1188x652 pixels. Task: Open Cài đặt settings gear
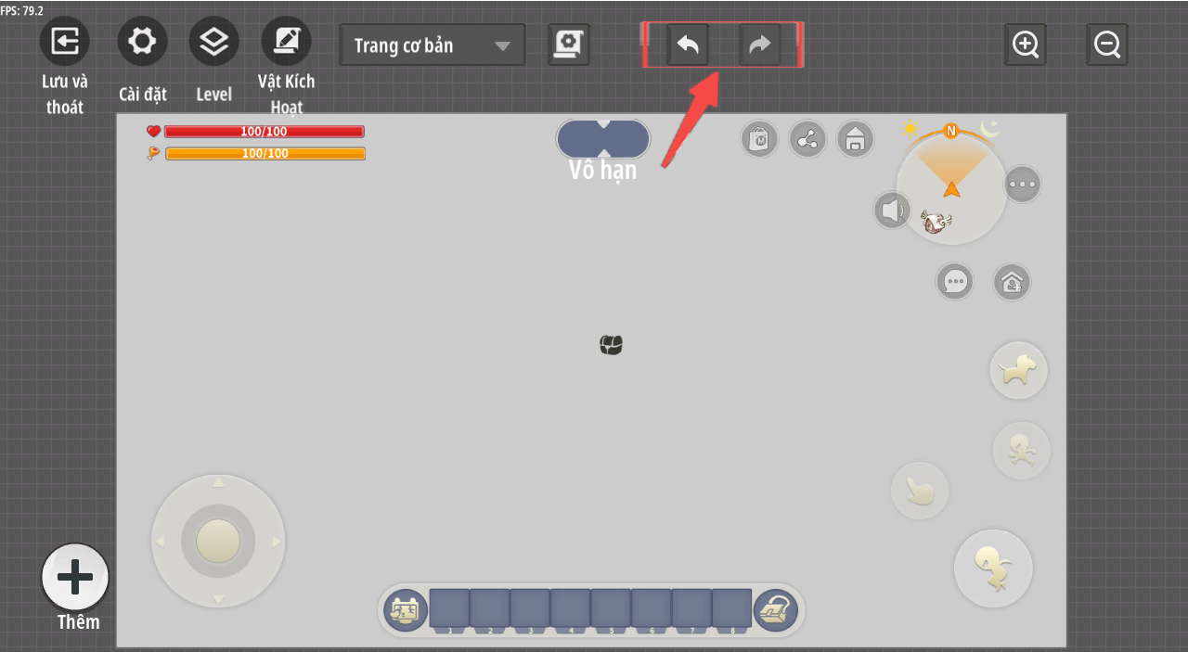[x=142, y=42]
